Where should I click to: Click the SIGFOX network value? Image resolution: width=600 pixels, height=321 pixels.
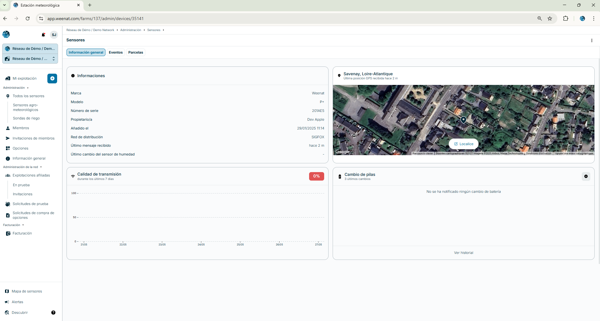[x=318, y=137]
